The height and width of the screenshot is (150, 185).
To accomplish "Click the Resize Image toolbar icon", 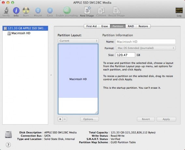I will tap(117, 10).
